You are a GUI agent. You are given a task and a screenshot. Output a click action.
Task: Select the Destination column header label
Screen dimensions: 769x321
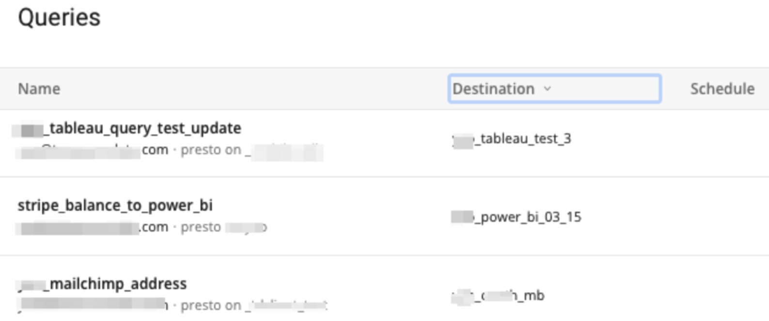(493, 88)
